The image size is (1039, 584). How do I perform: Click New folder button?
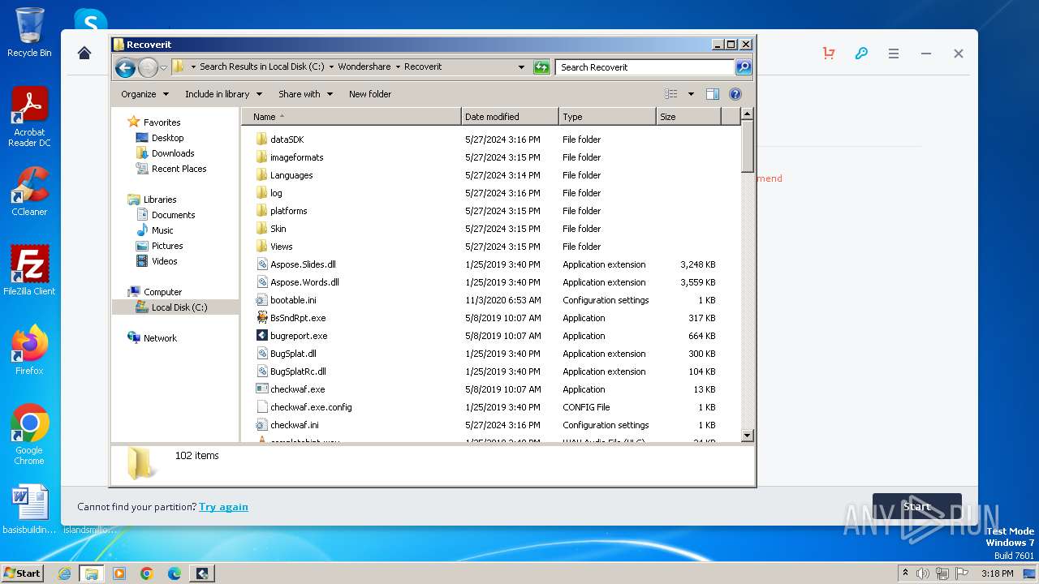(x=370, y=94)
